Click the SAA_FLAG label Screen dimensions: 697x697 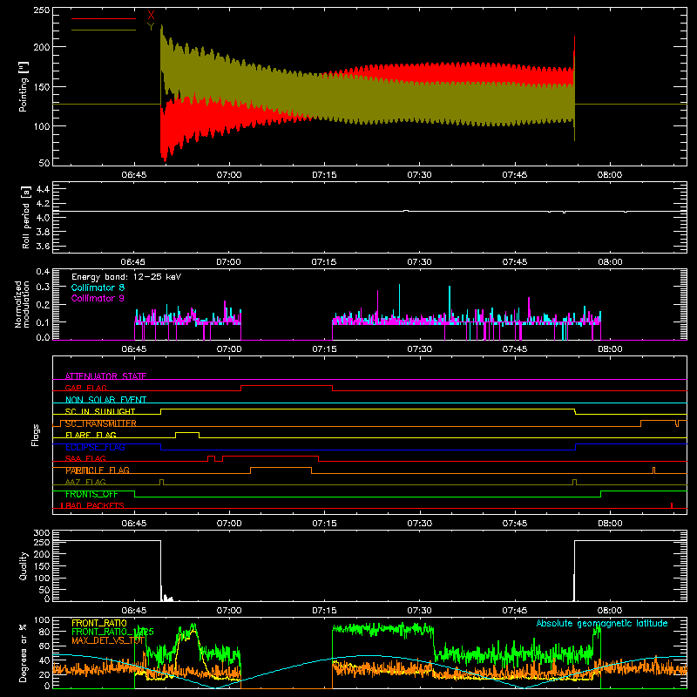[x=85, y=458]
